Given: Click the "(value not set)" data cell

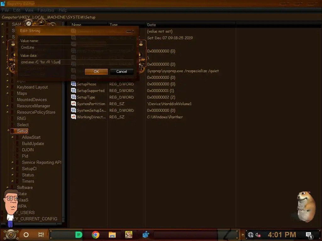Looking at the screenshot, I should (160, 31).
